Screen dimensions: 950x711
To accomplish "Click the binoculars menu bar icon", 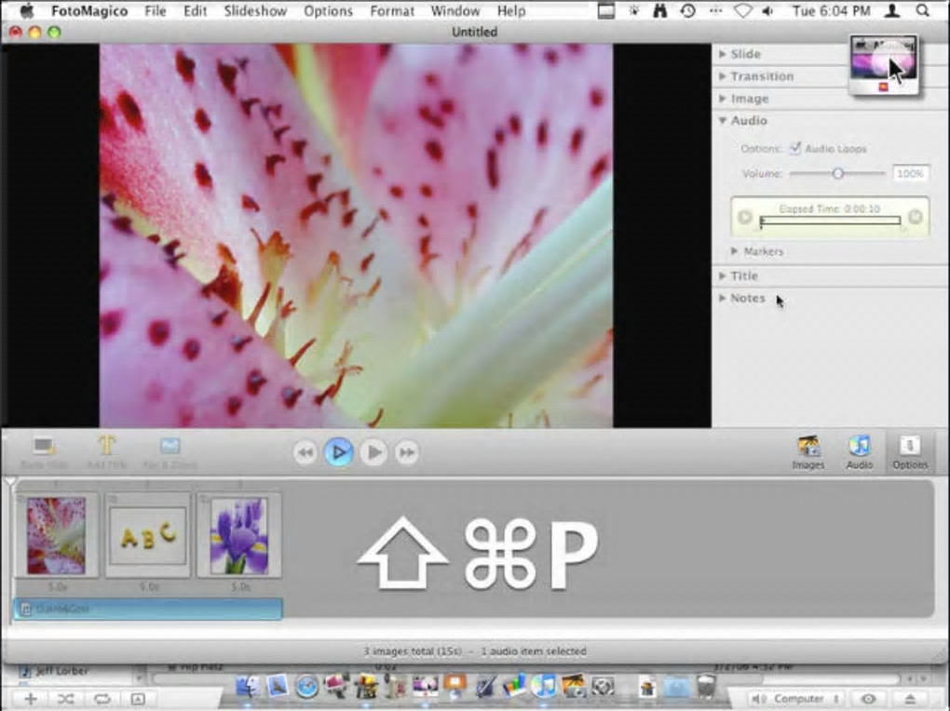I will (x=659, y=11).
